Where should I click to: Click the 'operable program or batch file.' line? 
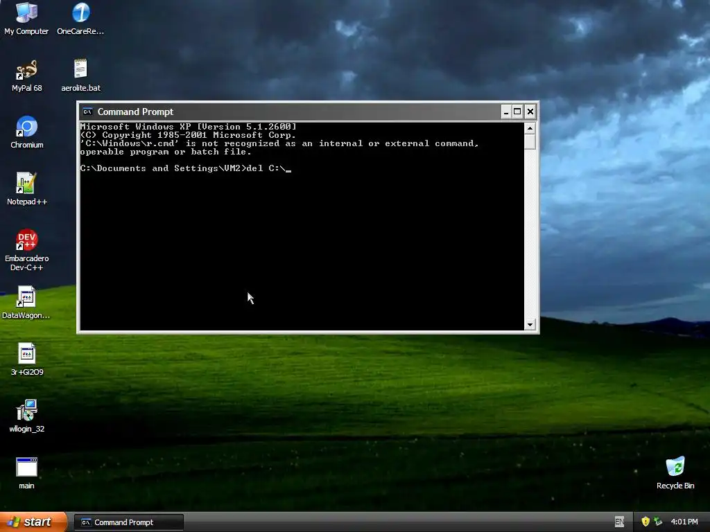(x=166, y=152)
